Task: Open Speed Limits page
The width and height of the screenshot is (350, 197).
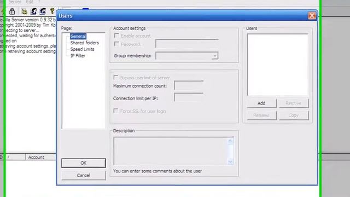Action: pos(82,49)
